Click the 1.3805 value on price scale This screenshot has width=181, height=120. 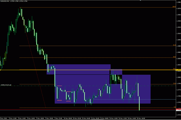coord(179,77)
